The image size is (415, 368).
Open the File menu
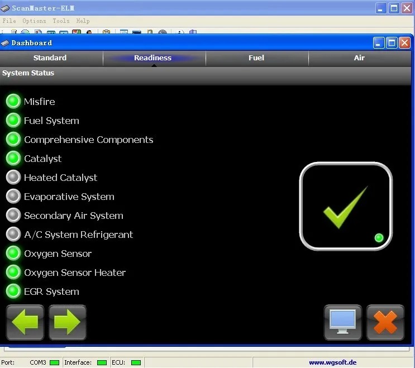[9, 21]
